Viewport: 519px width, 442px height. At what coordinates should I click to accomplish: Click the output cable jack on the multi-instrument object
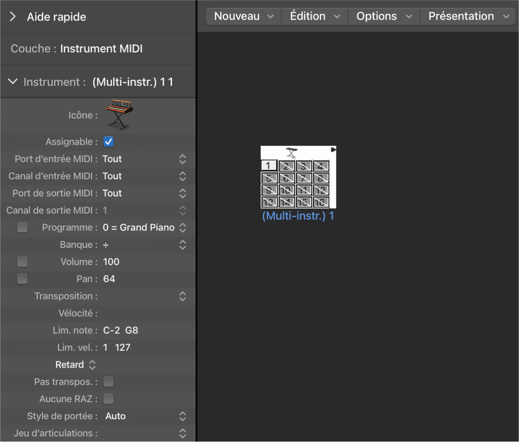[333, 149]
